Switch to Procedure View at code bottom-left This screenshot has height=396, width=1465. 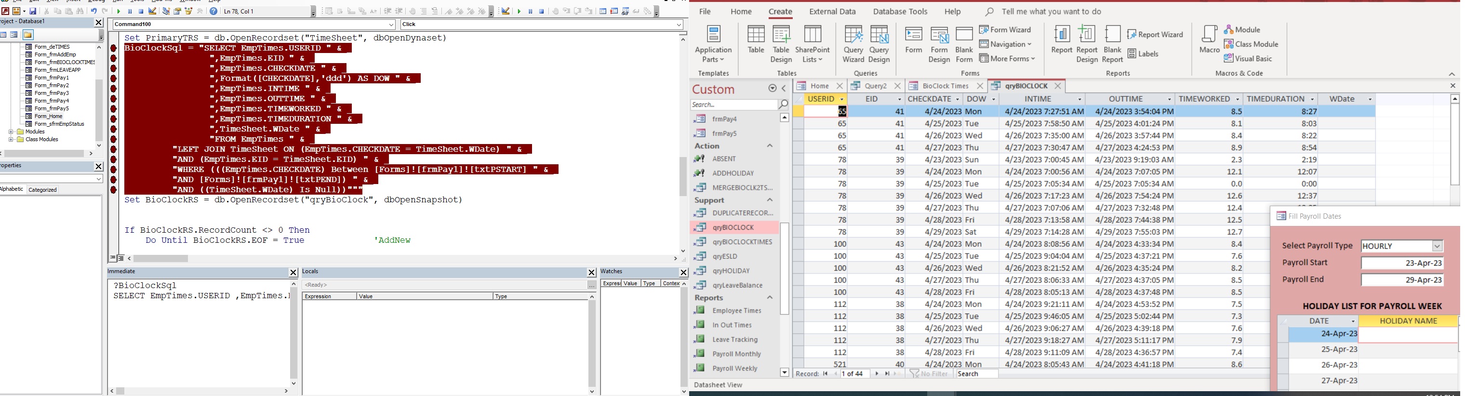113,259
